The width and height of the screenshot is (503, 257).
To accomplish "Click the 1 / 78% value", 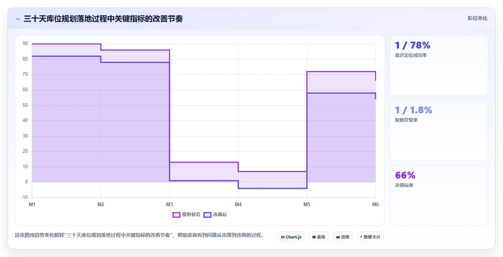I will (412, 45).
